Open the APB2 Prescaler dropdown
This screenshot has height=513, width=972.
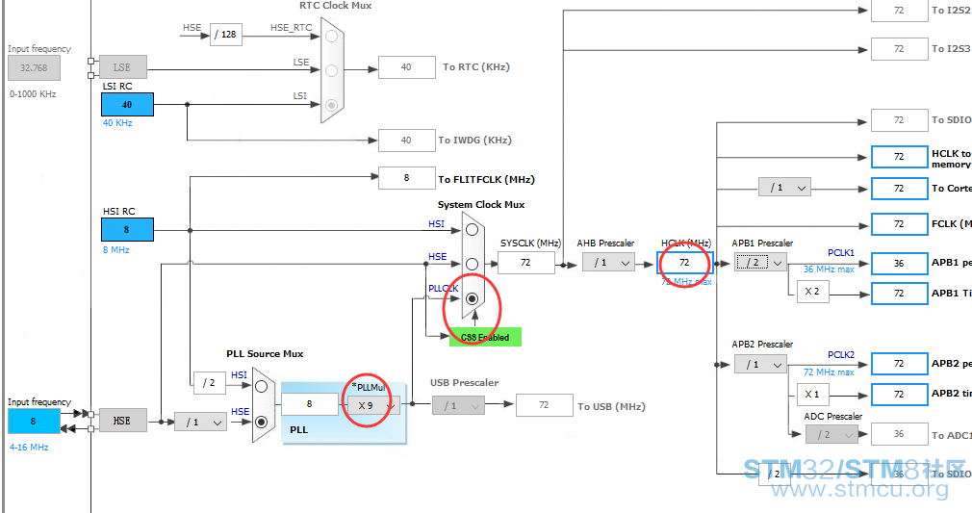pyautogui.click(x=760, y=364)
